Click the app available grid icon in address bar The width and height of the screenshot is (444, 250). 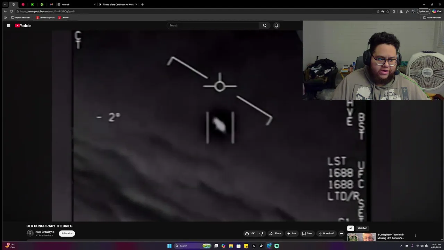(378, 11)
